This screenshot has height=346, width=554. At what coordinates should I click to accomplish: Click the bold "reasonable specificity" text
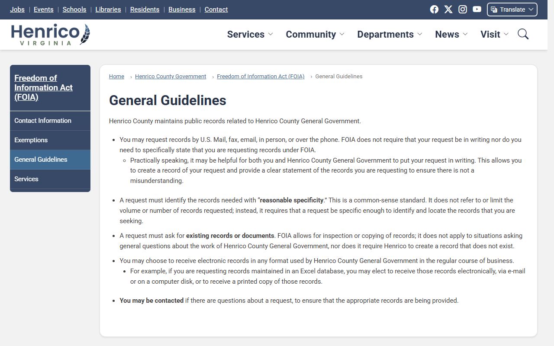click(x=292, y=200)
